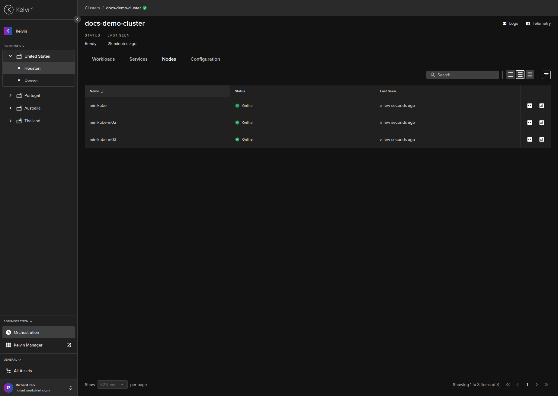Go to the last page of results

(546, 385)
